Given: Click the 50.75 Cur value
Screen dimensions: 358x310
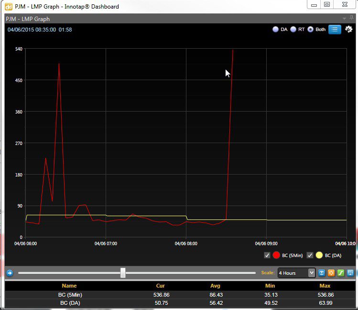Looking at the screenshot, I should [161, 303].
